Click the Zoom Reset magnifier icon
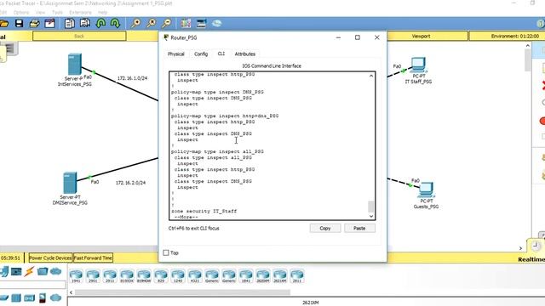The image size is (545, 306). (152, 24)
